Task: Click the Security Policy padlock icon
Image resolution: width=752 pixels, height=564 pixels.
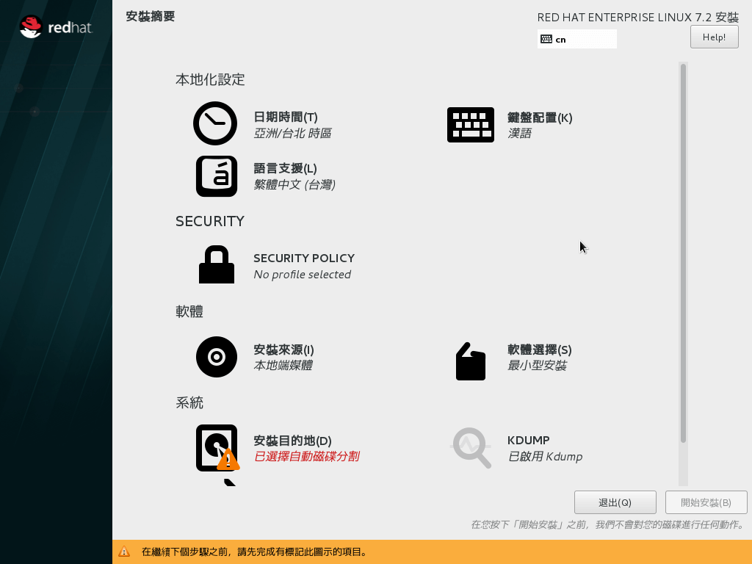Action: point(216,265)
